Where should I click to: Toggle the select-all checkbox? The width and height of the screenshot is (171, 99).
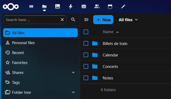click(86, 32)
